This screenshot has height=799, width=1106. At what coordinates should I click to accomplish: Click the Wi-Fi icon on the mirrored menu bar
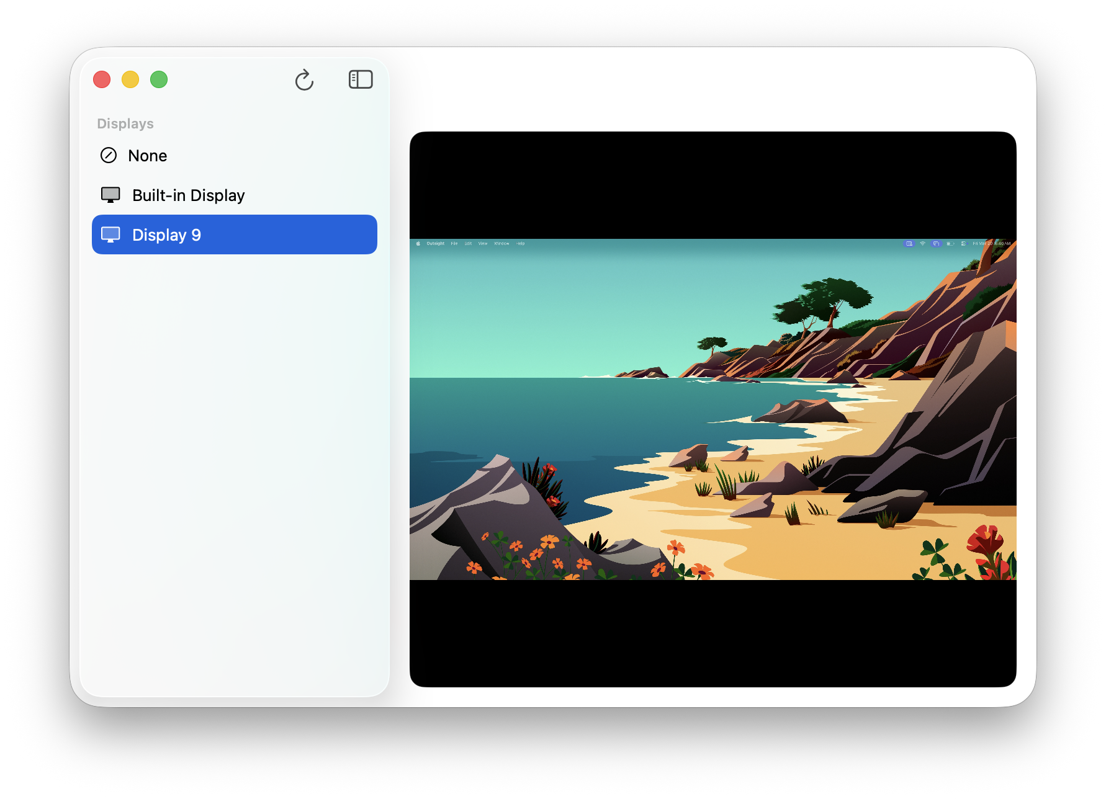(923, 244)
